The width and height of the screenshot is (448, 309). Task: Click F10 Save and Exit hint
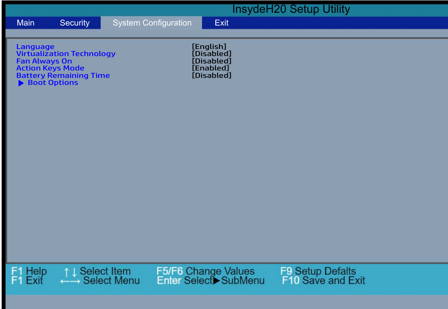[324, 281]
